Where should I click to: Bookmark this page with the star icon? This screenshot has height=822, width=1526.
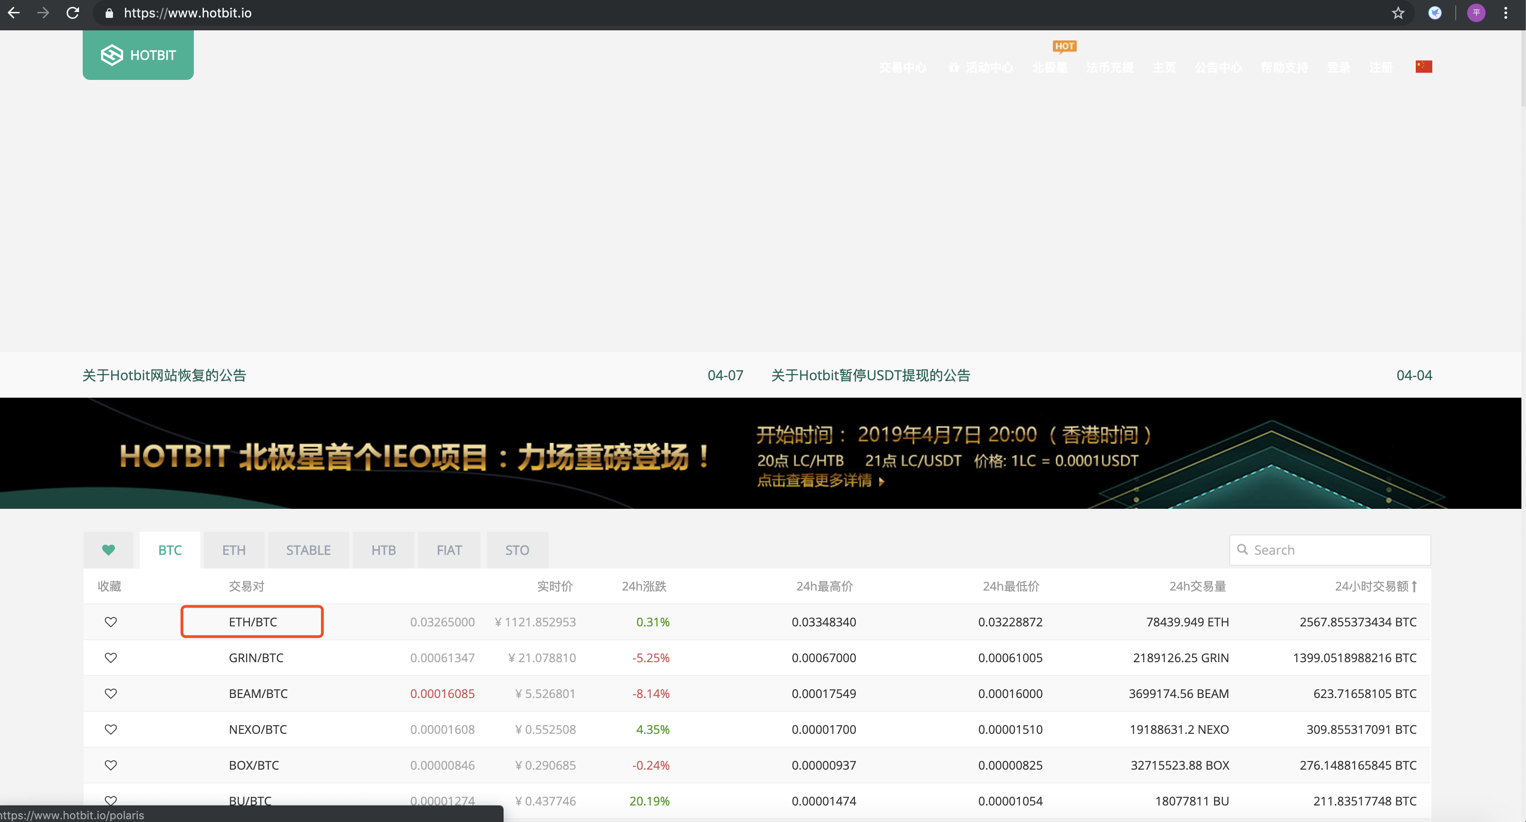click(1398, 13)
